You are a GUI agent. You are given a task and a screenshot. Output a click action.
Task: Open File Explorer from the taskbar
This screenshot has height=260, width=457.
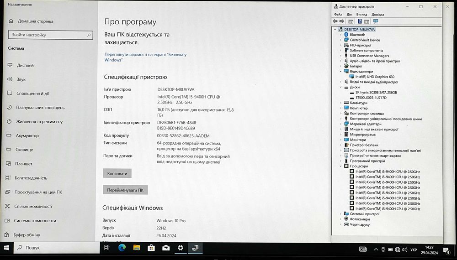[x=136, y=248]
